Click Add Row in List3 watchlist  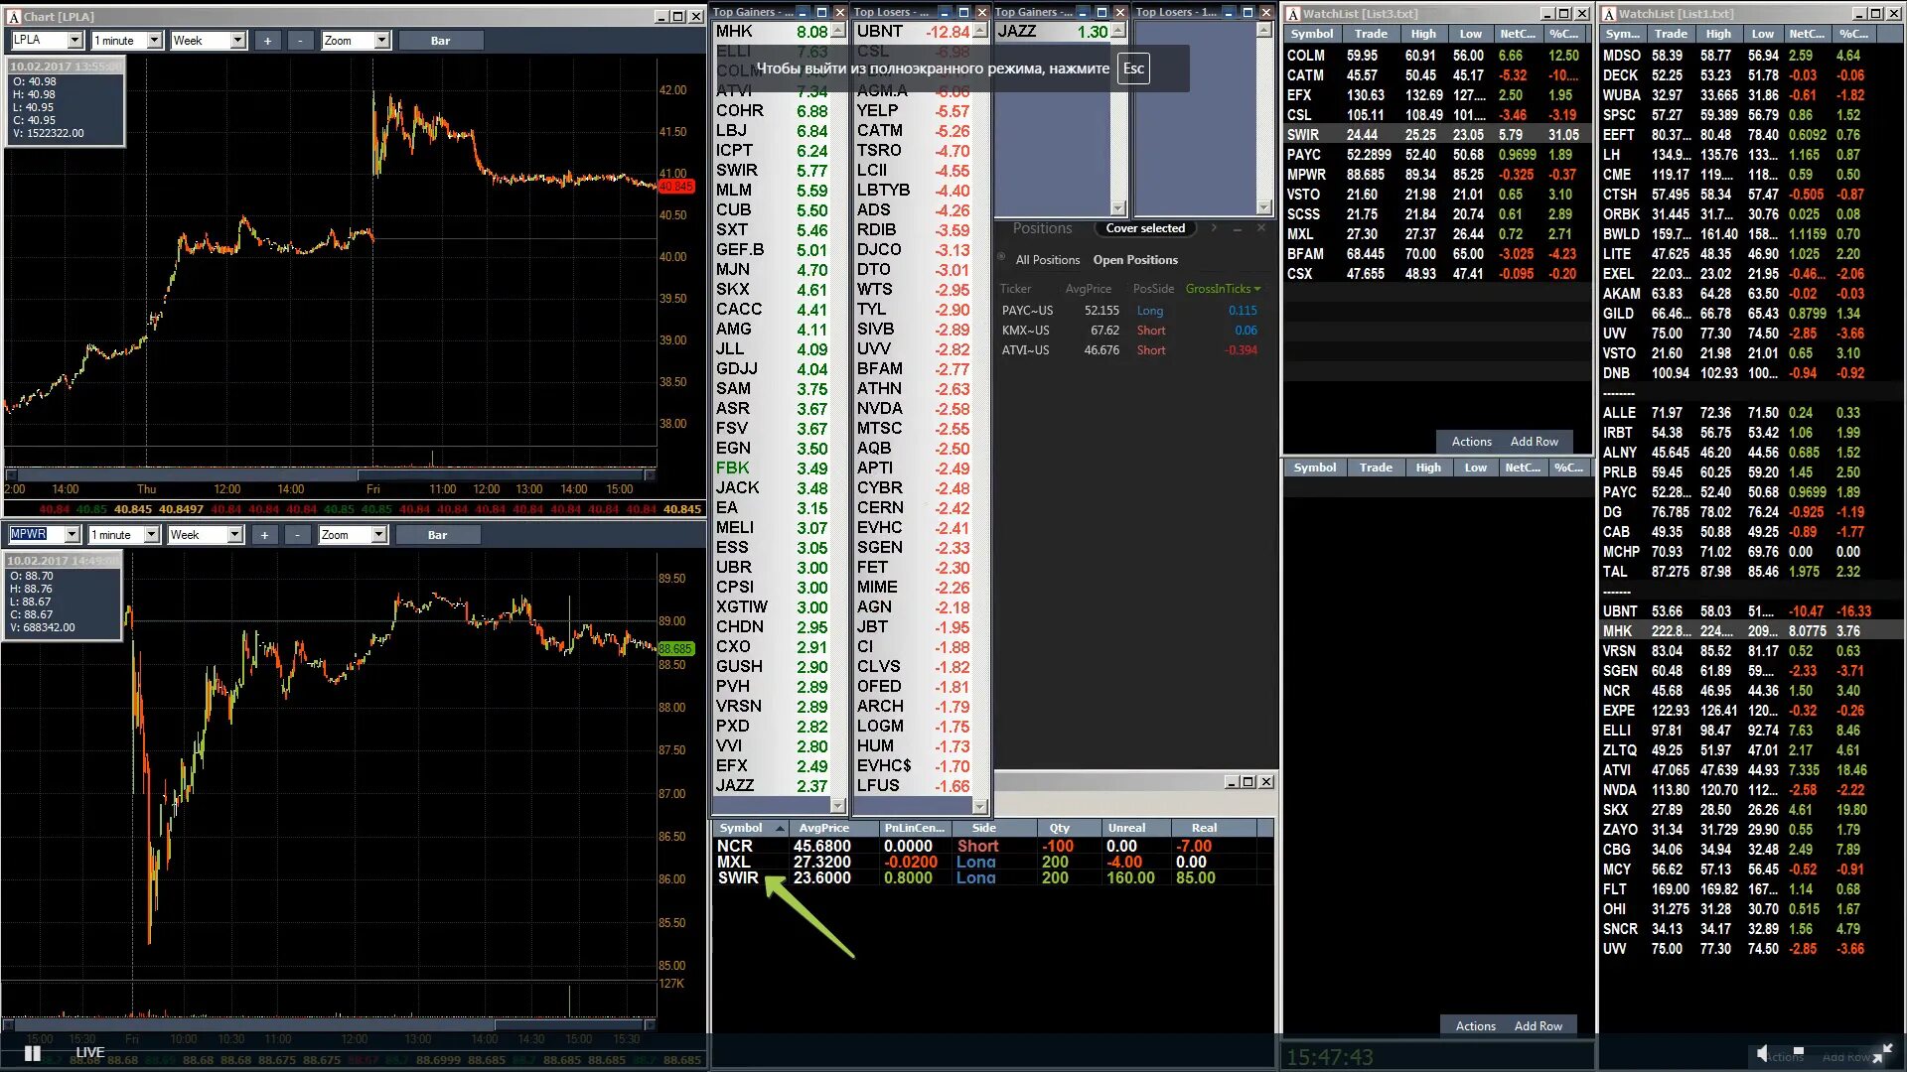pos(1534,442)
